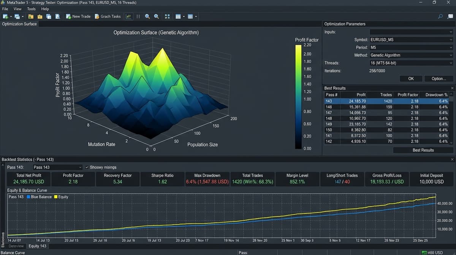Viewport: 456px width, 255px height.
Task: Select the row for pass 143
Action: tap(386, 101)
